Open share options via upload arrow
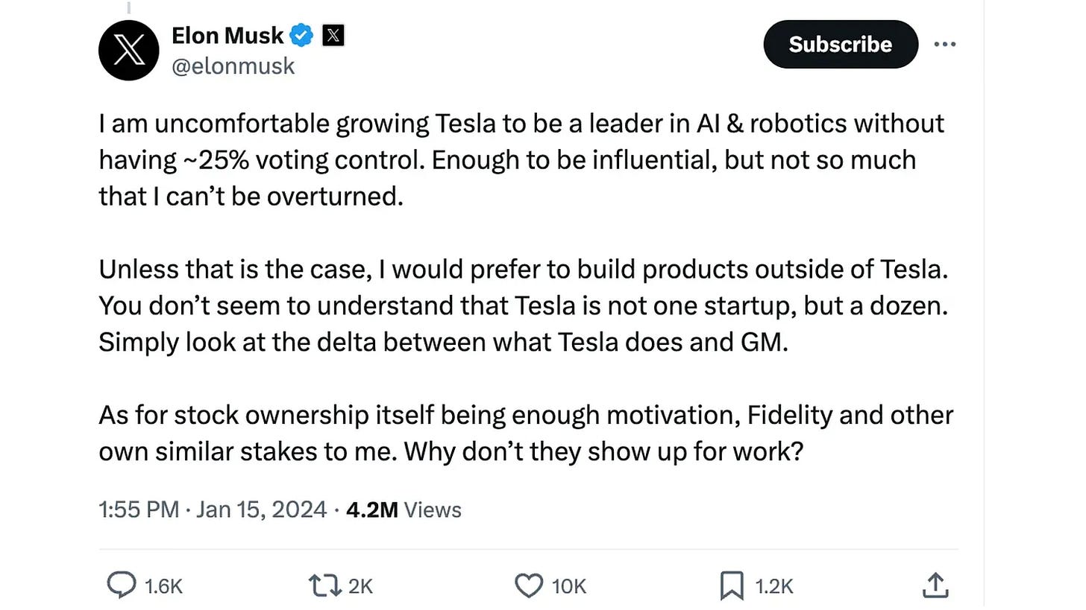Screen dimensions: 1086x610 point(935,586)
